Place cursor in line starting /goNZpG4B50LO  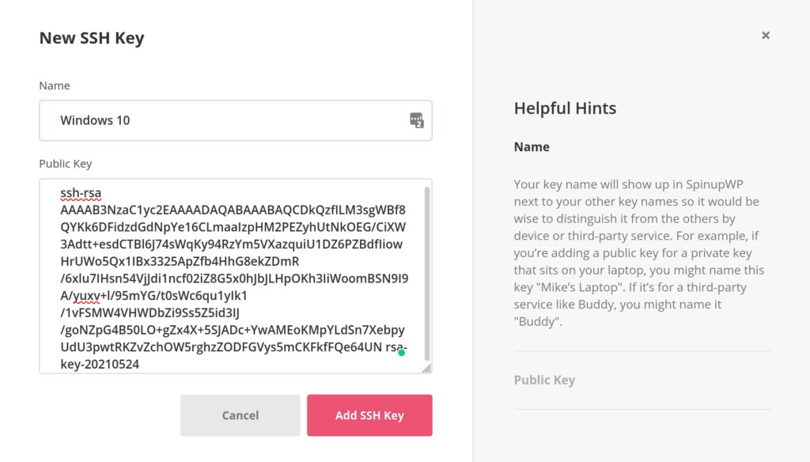point(233,330)
